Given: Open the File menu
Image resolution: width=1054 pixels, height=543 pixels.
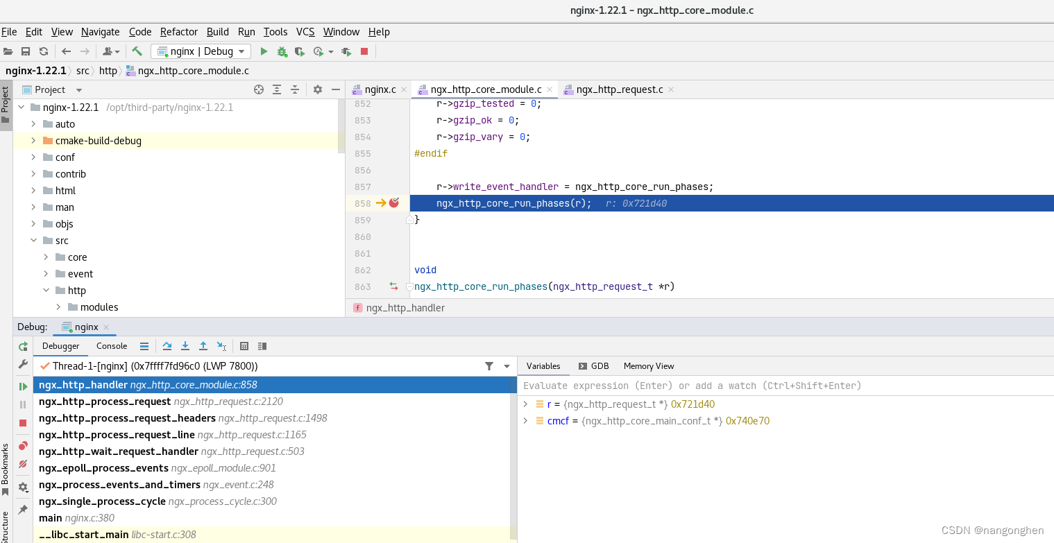Looking at the screenshot, I should pos(9,32).
